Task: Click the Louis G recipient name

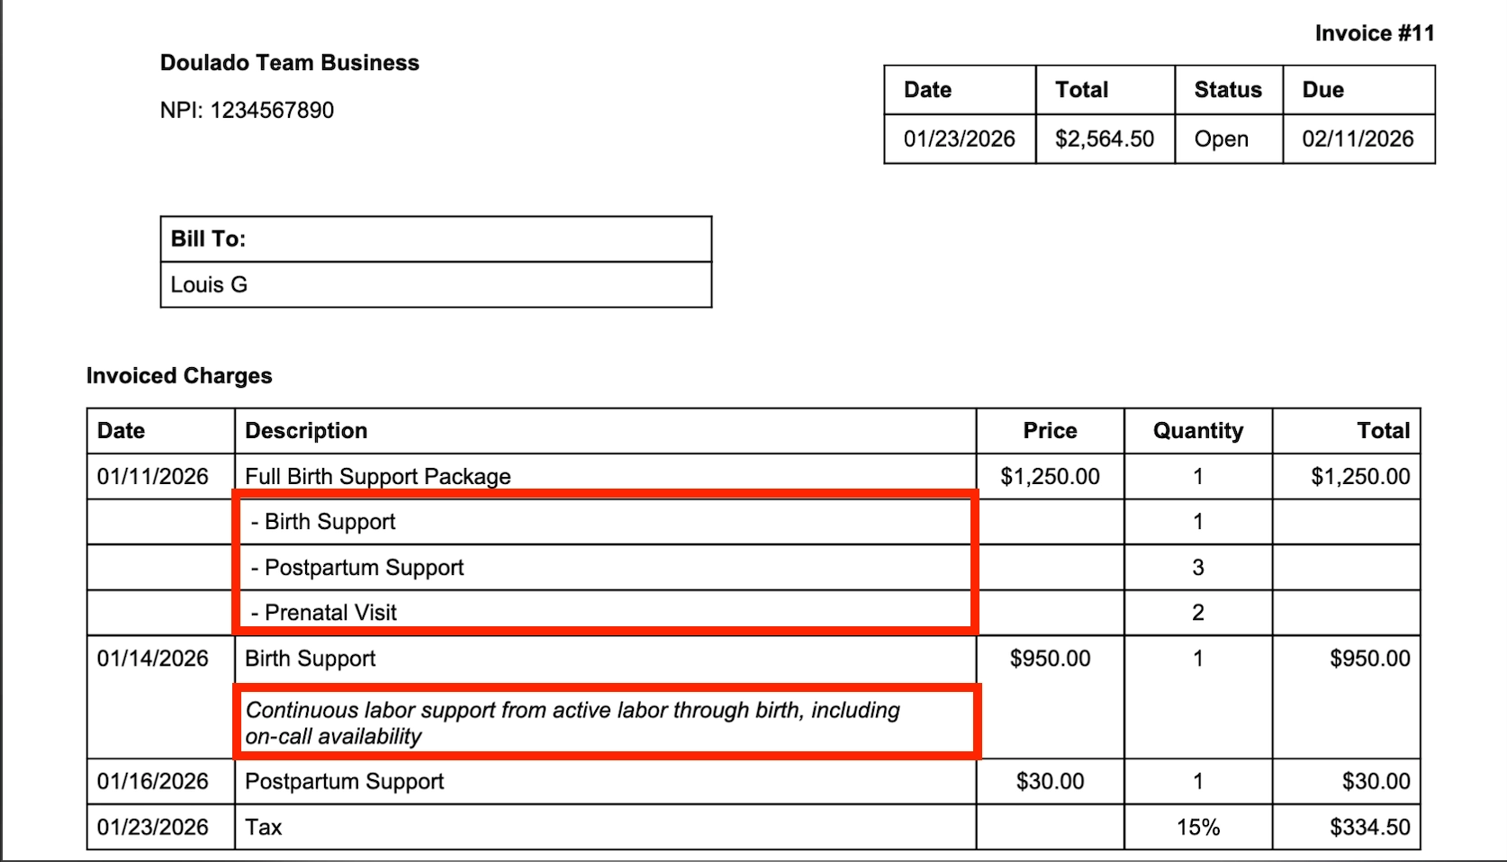Action: click(x=209, y=284)
